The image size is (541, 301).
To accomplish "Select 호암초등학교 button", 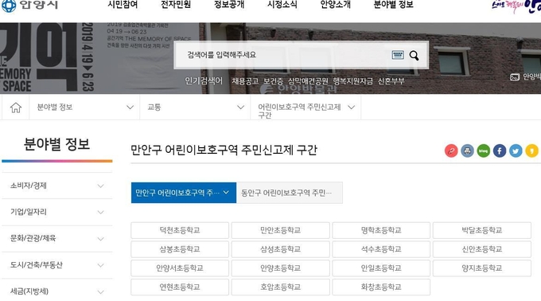I will click(281, 287).
